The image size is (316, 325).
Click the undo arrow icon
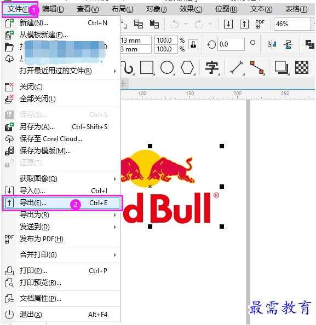pos(175,24)
